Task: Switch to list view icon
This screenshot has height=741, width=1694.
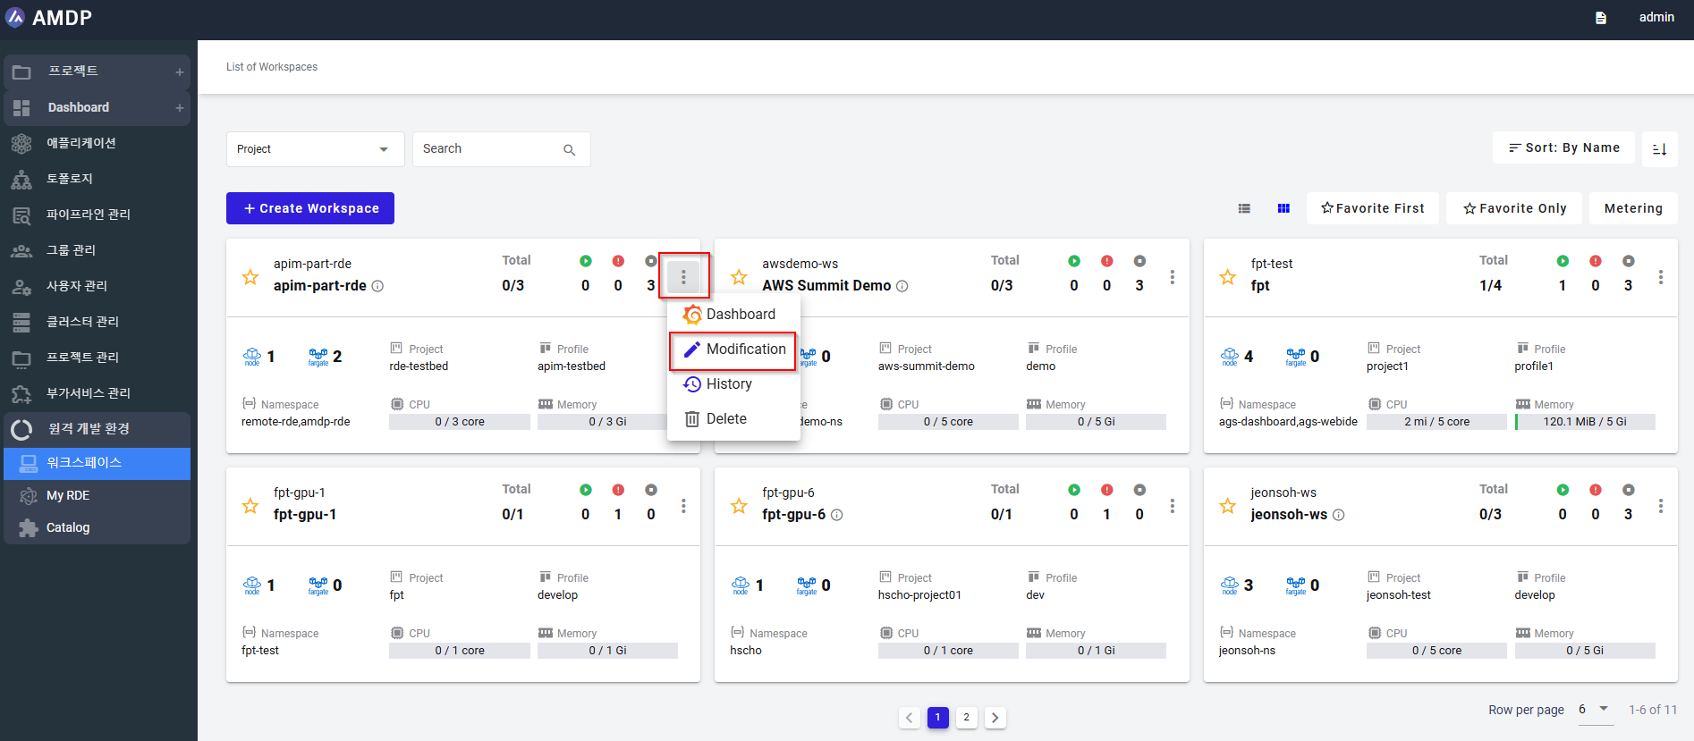Action: (x=1244, y=208)
